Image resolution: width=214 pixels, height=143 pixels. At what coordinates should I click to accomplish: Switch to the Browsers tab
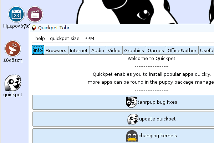(x=56, y=50)
